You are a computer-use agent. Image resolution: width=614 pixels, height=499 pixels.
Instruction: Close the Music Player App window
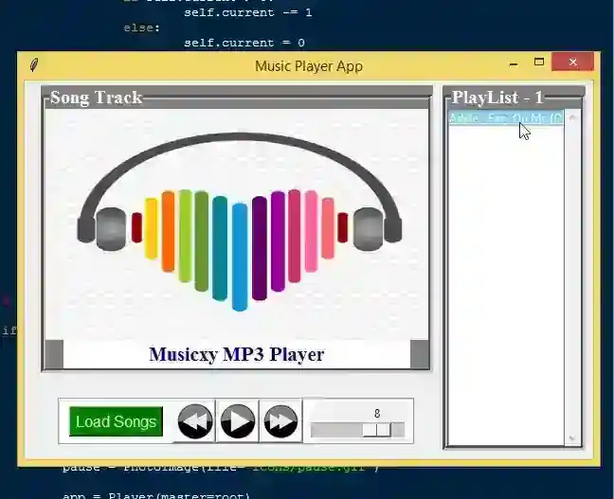click(573, 62)
